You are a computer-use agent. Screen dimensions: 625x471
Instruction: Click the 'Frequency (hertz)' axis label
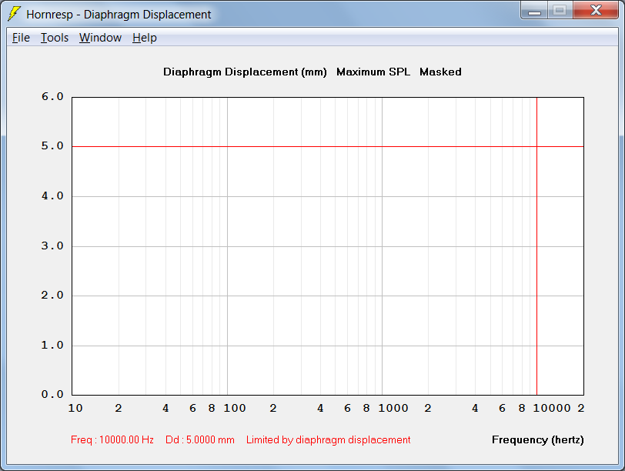538,439
